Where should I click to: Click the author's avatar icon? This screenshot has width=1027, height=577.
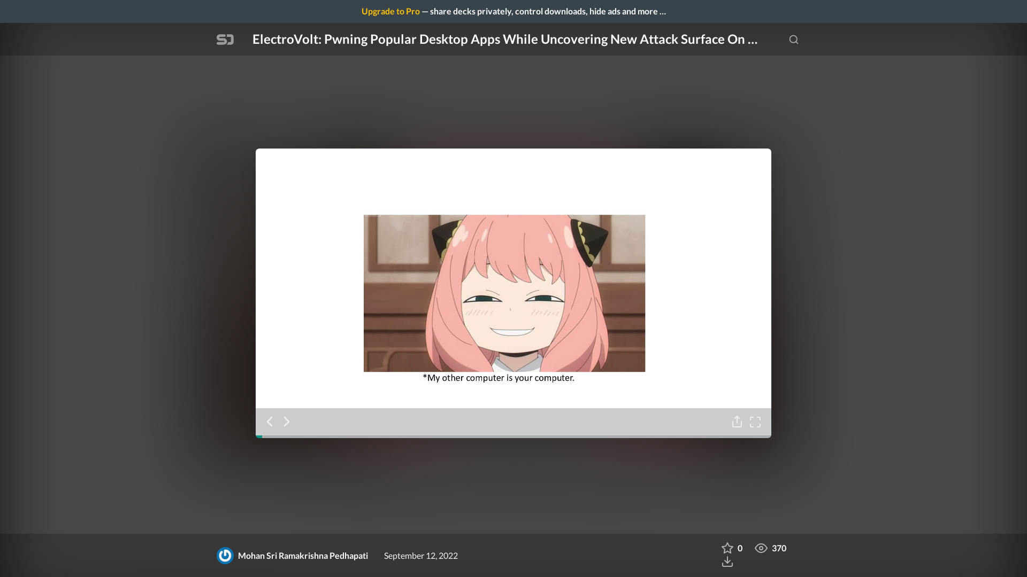coord(224,556)
